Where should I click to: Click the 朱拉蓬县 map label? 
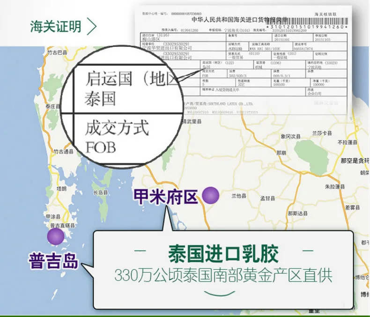coord(335,186)
